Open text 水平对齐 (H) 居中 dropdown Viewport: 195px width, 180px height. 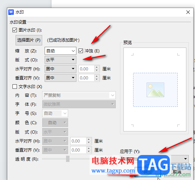55,141
